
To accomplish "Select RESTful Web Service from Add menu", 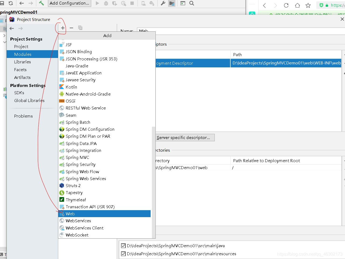I will click(x=104, y=108).
